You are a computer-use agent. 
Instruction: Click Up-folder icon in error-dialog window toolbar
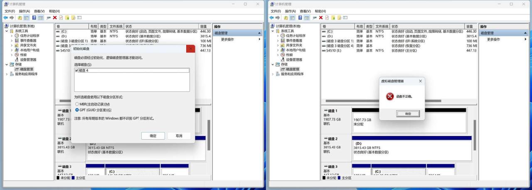click(286, 17)
